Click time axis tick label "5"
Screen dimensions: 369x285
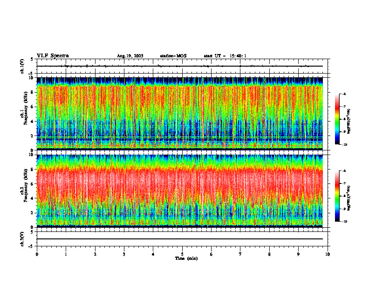[182, 254]
